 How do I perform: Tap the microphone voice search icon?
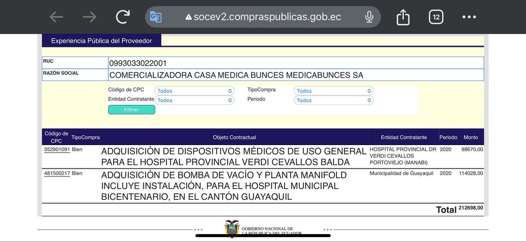coord(369,17)
